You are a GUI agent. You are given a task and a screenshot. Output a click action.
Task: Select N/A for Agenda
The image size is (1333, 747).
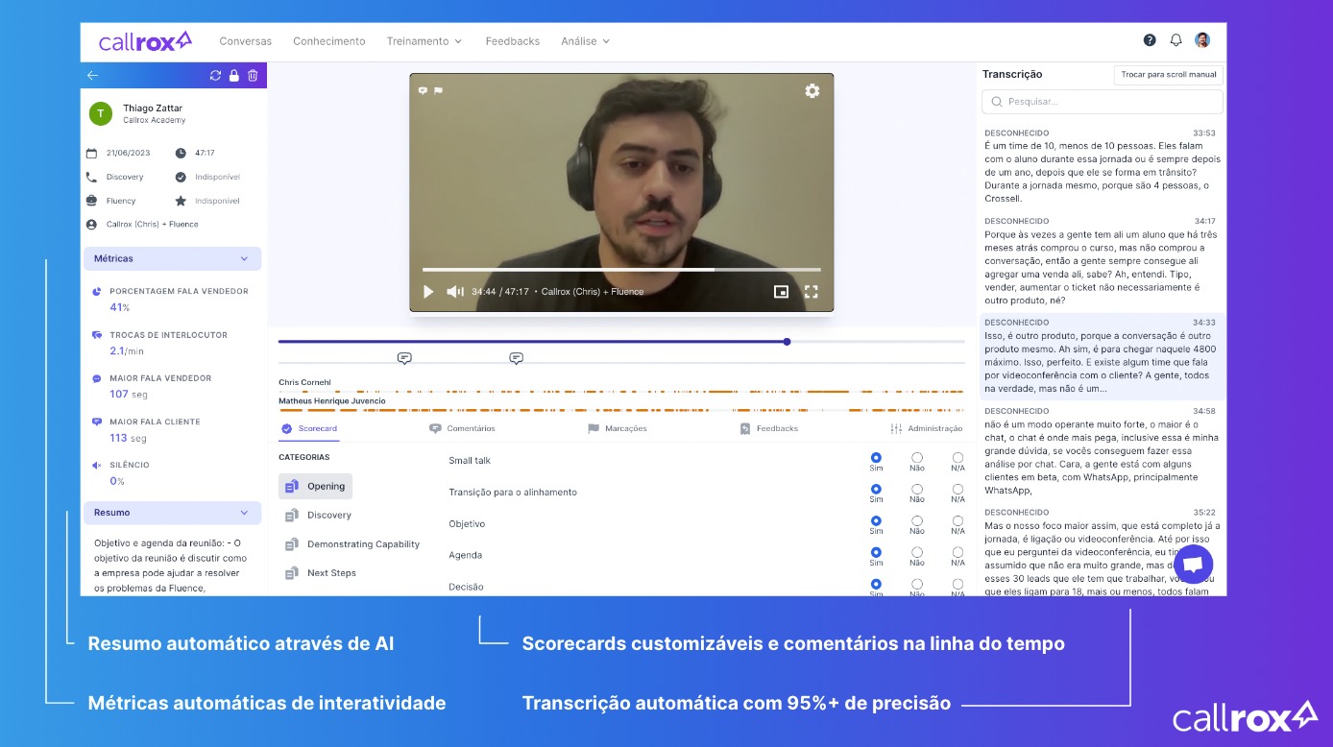(x=957, y=552)
